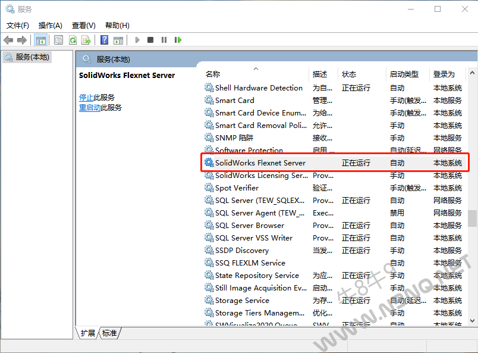Select the SQL Server Agent (TEW_...) row
This screenshot has height=353, width=478.
click(x=334, y=213)
